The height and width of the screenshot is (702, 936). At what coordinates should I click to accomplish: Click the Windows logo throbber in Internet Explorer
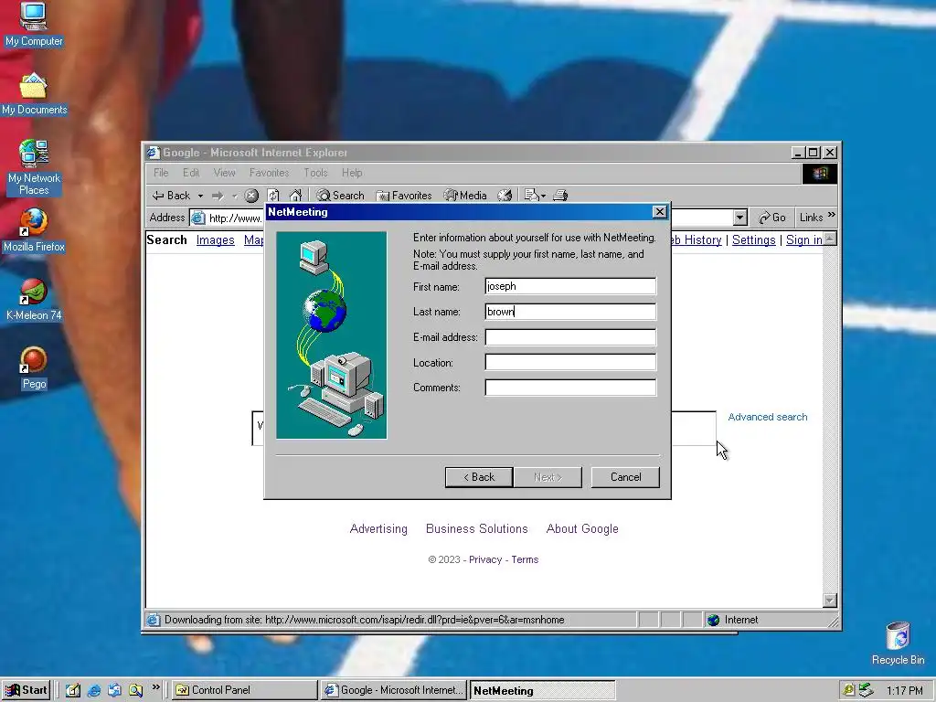tap(820, 173)
